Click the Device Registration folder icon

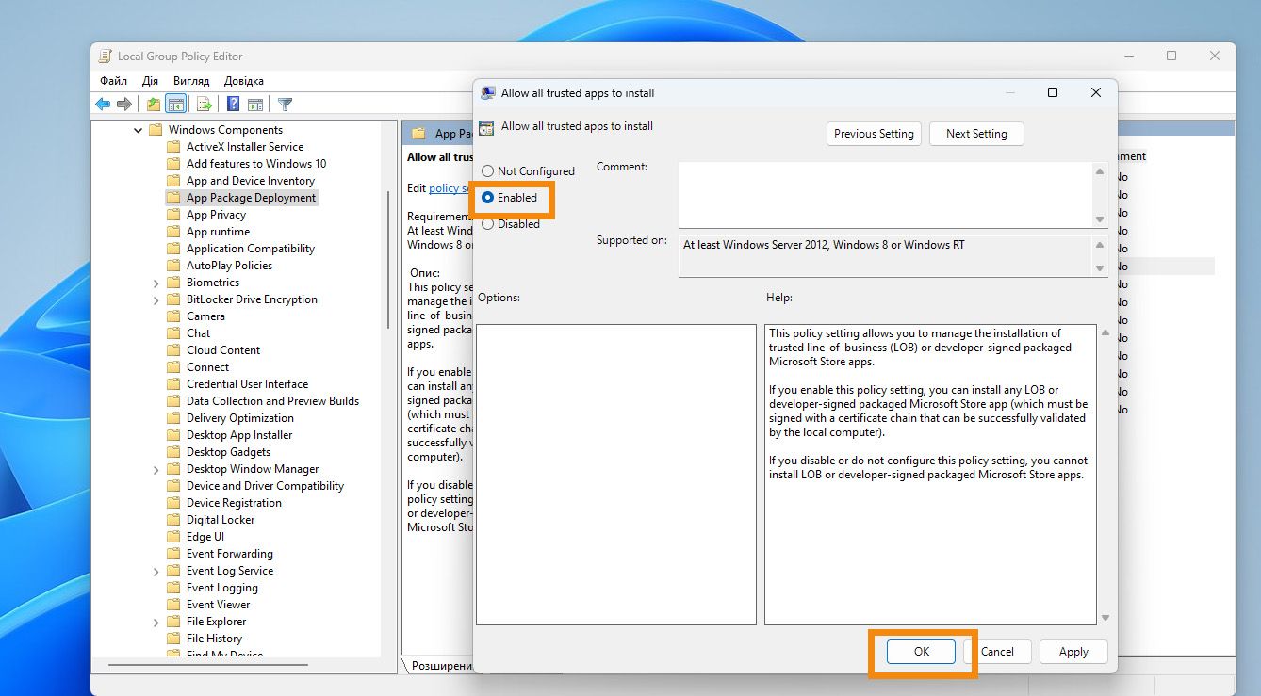point(173,503)
